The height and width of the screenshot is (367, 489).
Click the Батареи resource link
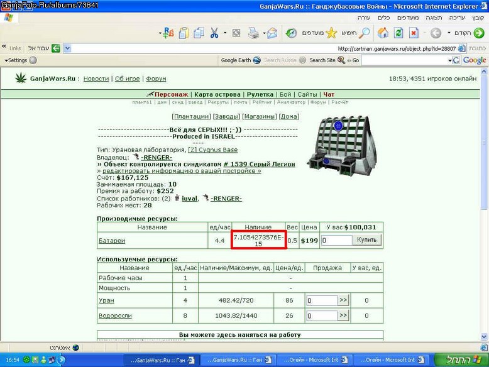pos(112,241)
